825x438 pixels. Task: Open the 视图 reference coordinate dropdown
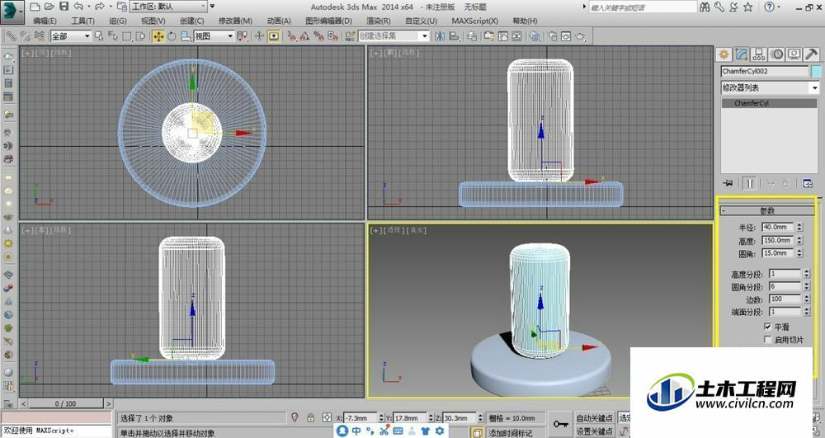[214, 35]
